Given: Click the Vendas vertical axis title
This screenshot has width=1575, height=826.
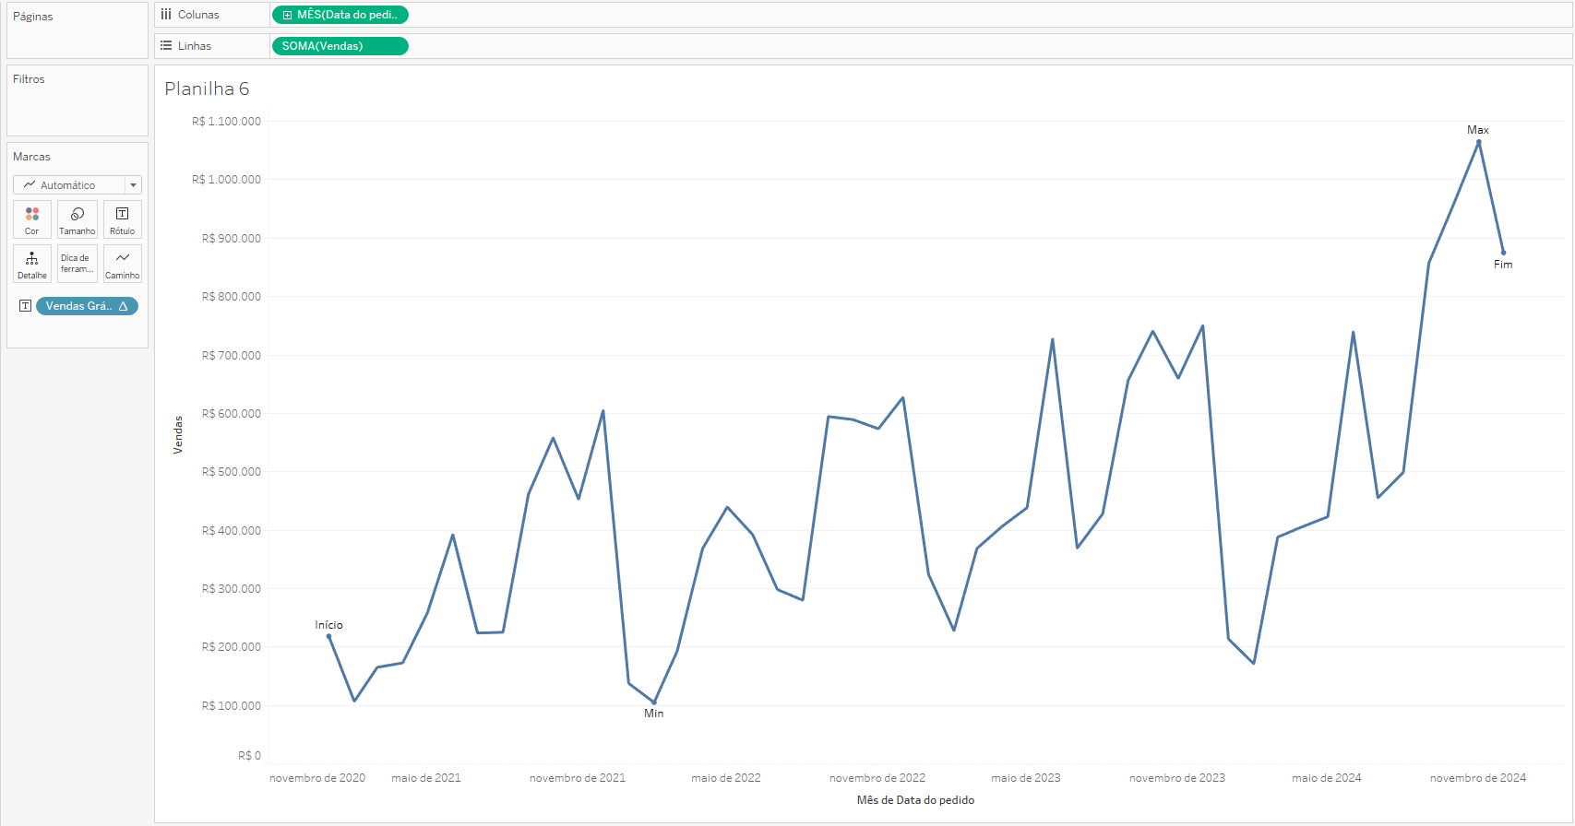Looking at the screenshot, I should point(178,434).
